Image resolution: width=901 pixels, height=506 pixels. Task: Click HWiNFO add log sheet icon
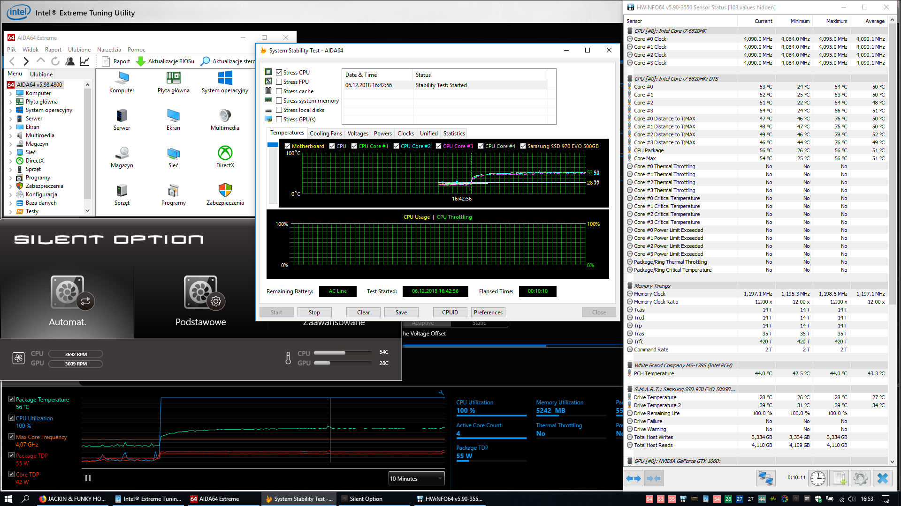tap(839, 478)
